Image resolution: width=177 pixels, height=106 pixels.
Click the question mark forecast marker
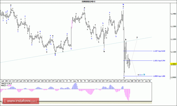pos(137,37)
